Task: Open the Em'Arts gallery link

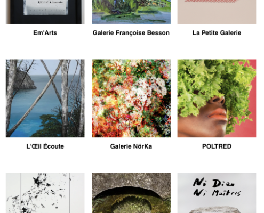Action: click(45, 33)
